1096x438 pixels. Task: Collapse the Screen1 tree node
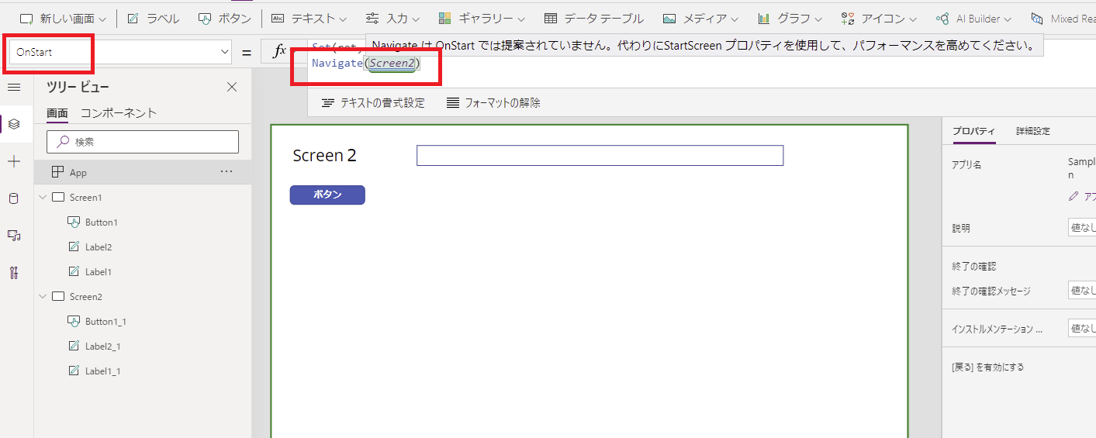[x=43, y=198]
